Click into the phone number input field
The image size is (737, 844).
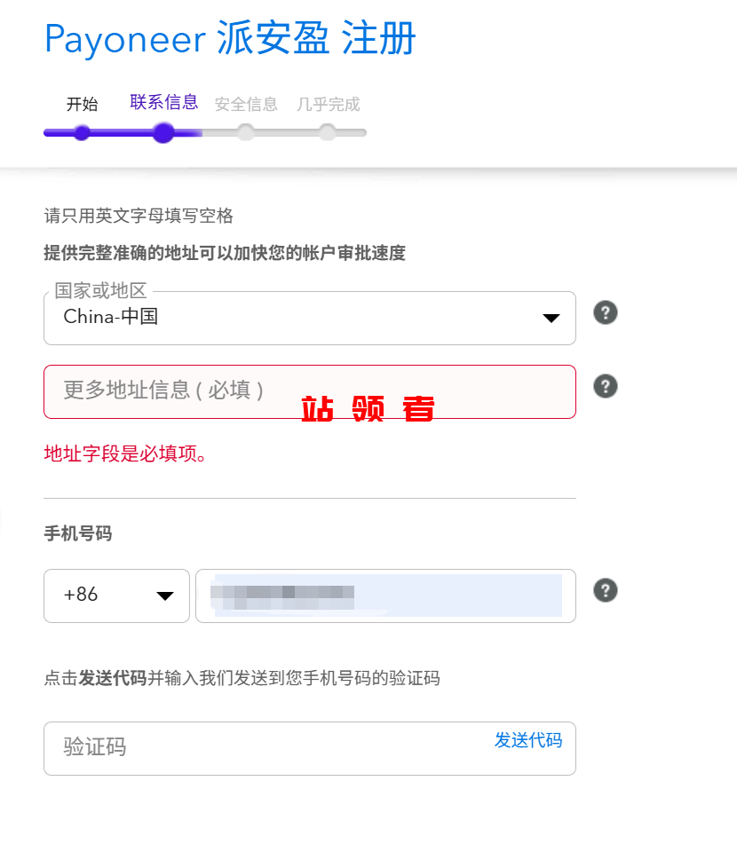(x=385, y=596)
